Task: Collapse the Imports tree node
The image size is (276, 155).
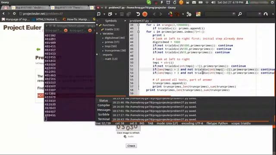Action: [97, 55]
